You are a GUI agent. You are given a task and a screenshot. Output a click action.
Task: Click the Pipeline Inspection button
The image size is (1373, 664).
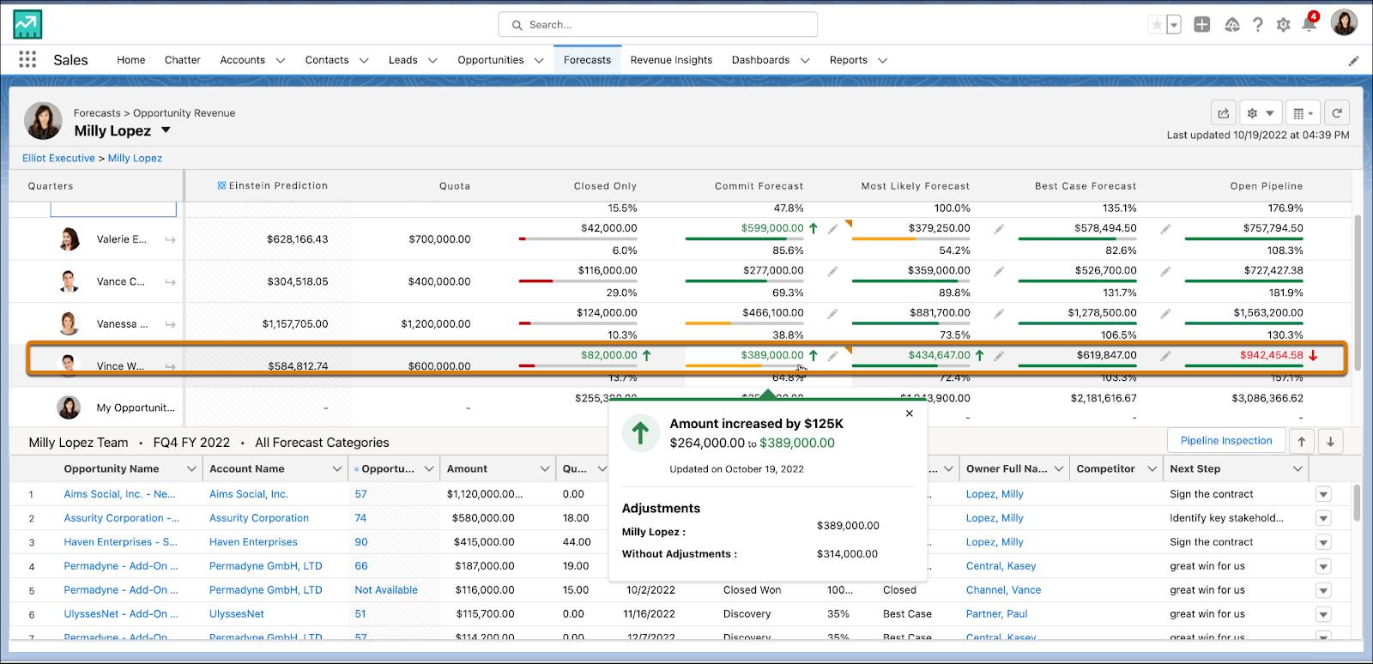coord(1226,441)
